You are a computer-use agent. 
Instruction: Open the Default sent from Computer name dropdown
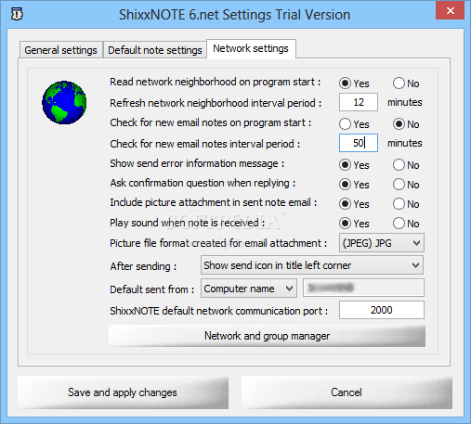click(249, 289)
